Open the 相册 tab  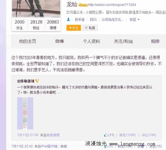(x=155, y=41)
